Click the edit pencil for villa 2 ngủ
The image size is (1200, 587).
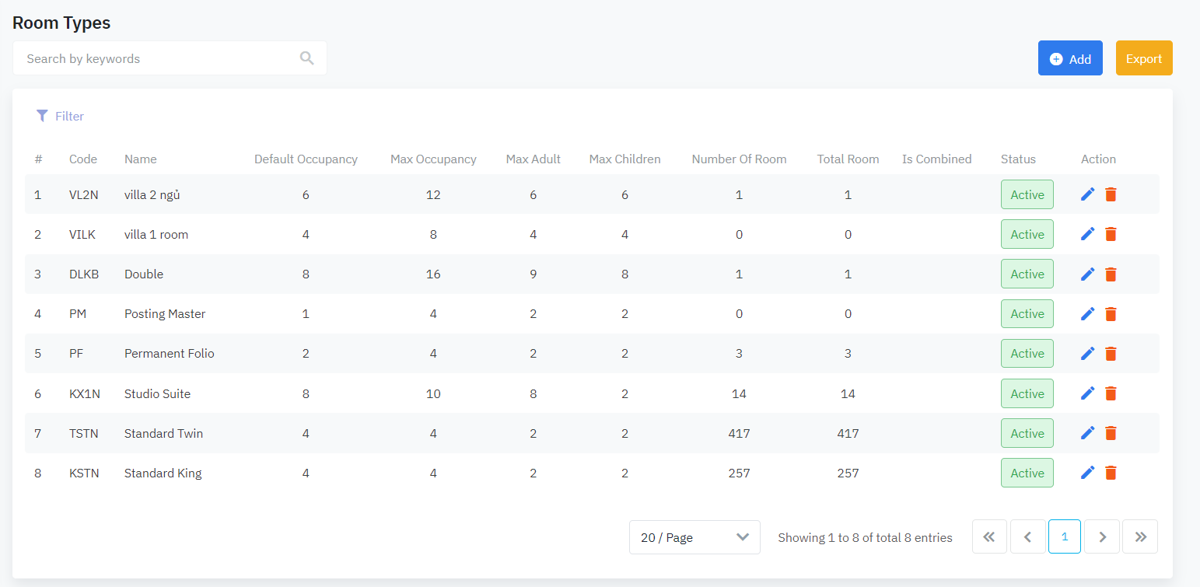[1087, 194]
